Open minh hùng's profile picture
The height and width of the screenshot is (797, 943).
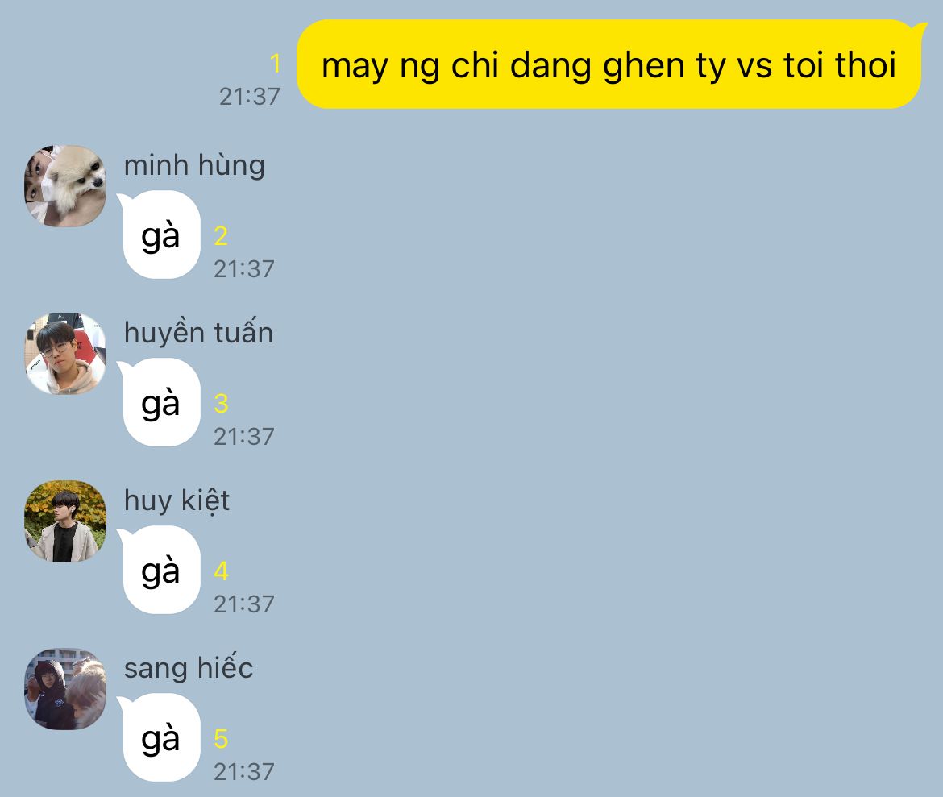tap(65, 186)
